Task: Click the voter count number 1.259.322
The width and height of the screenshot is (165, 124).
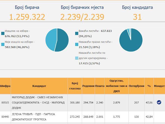Action: click(27, 17)
